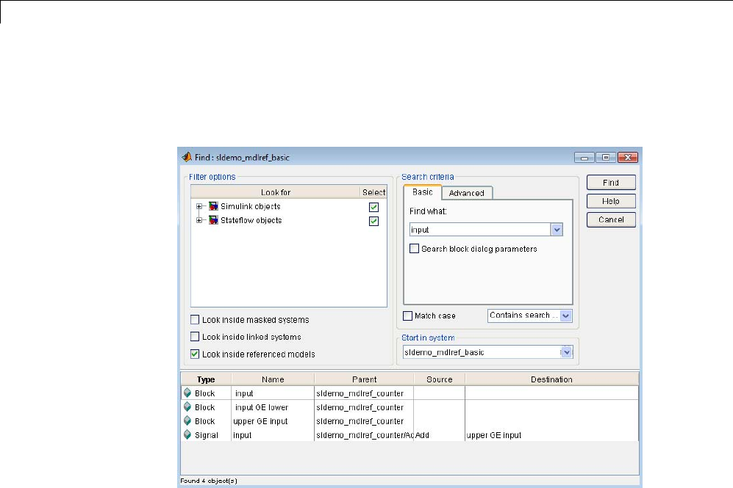Screen dimensions: 733x488
Task: Sort results by Destination column header
Action: 551,379
